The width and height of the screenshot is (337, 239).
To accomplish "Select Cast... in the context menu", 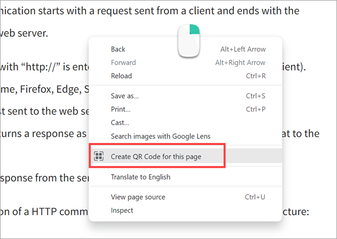I will coord(120,123).
